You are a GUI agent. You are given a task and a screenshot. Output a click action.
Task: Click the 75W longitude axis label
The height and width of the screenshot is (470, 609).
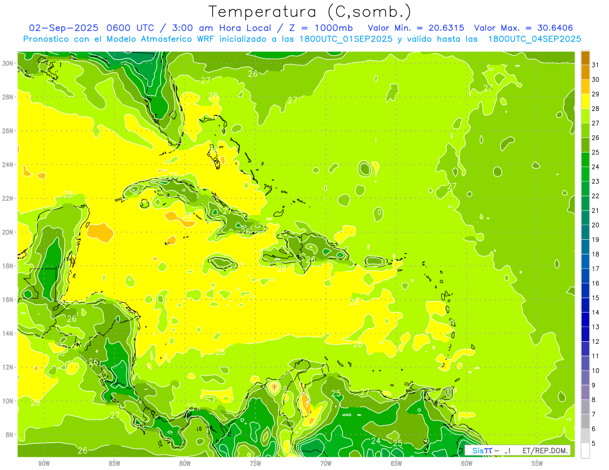(x=255, y=463)
